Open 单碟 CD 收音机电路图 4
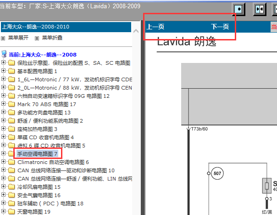 (x=45, y=137)
